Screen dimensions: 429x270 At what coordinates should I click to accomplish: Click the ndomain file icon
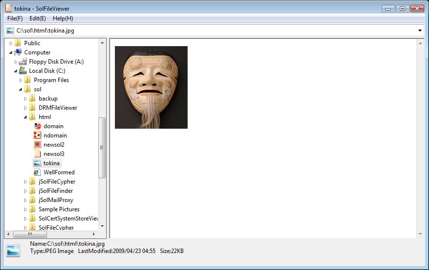pos(37,135)
